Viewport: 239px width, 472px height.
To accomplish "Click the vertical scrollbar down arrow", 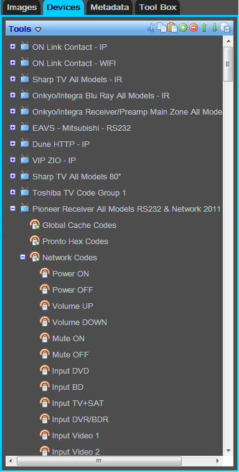I will (228, 451).
